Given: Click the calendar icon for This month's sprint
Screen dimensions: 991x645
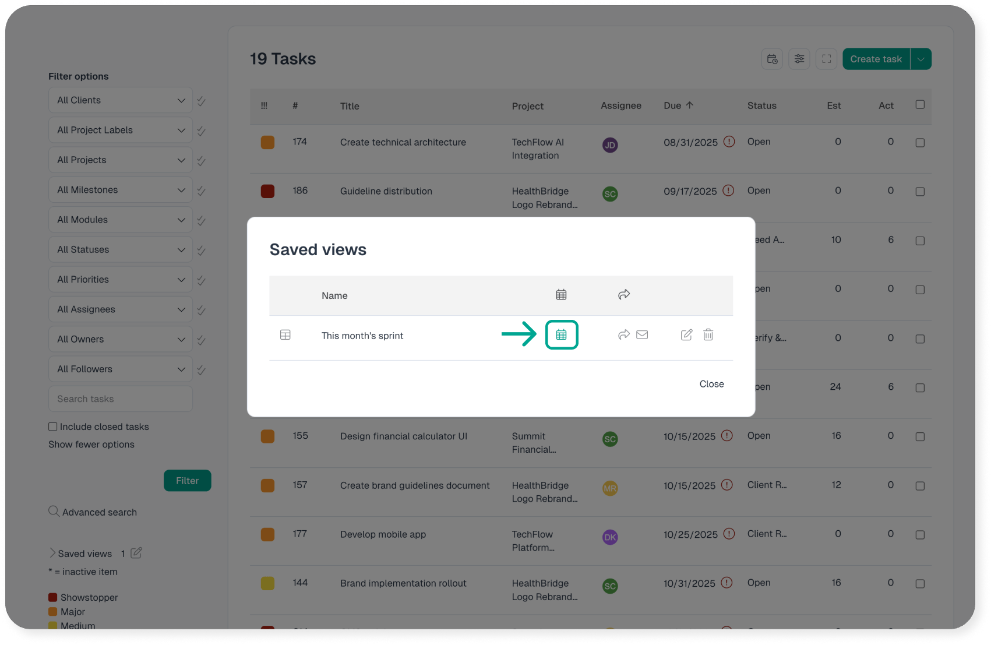Looking at the screenshot, I should click(561, 335).
